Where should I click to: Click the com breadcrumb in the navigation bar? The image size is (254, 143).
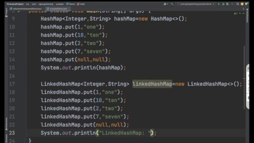pos(34,4)
